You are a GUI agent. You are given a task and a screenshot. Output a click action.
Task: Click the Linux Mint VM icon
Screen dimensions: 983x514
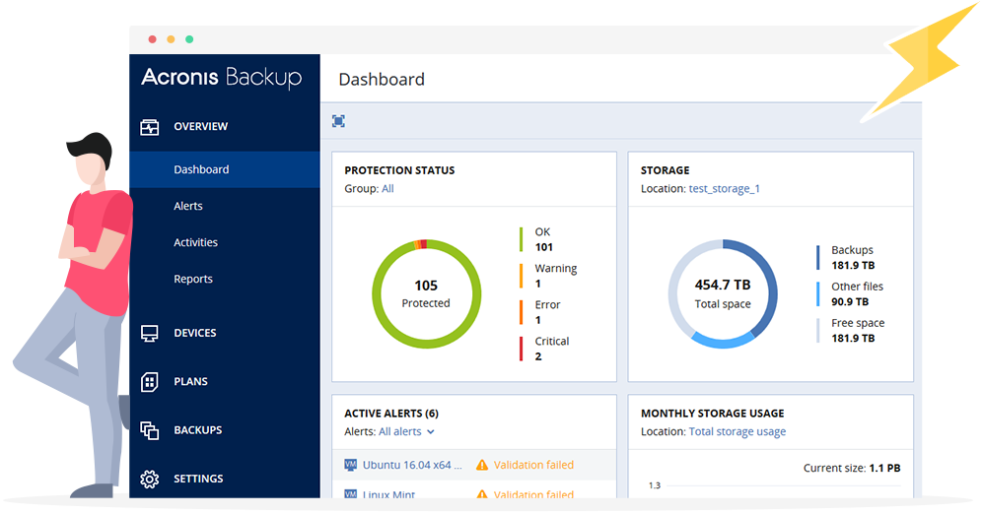coord(350,494)
